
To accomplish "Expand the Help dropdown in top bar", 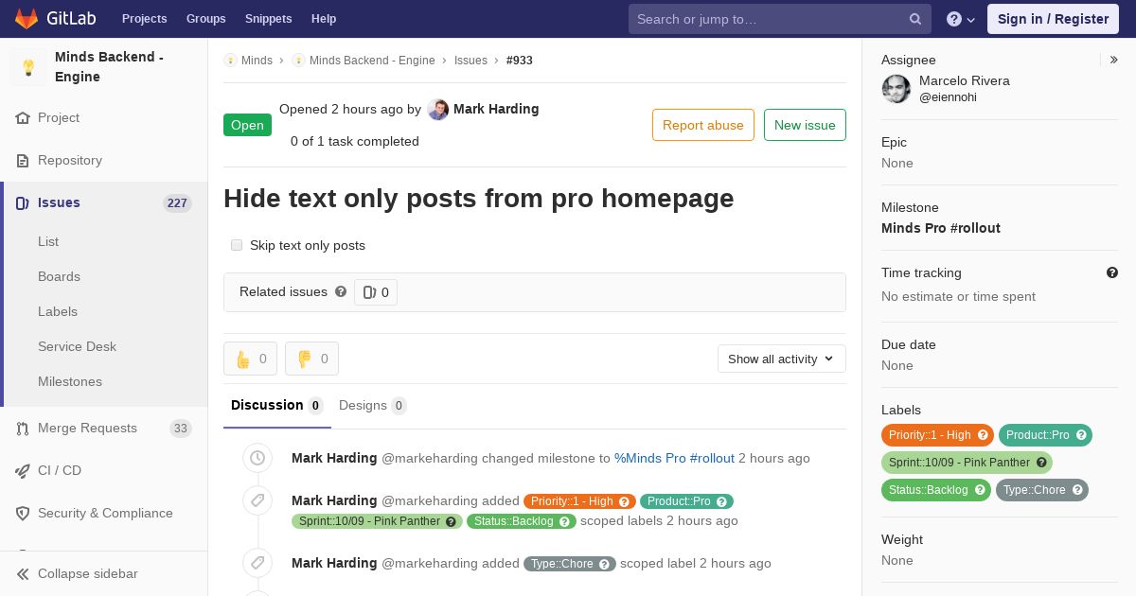I will point(961,19).
